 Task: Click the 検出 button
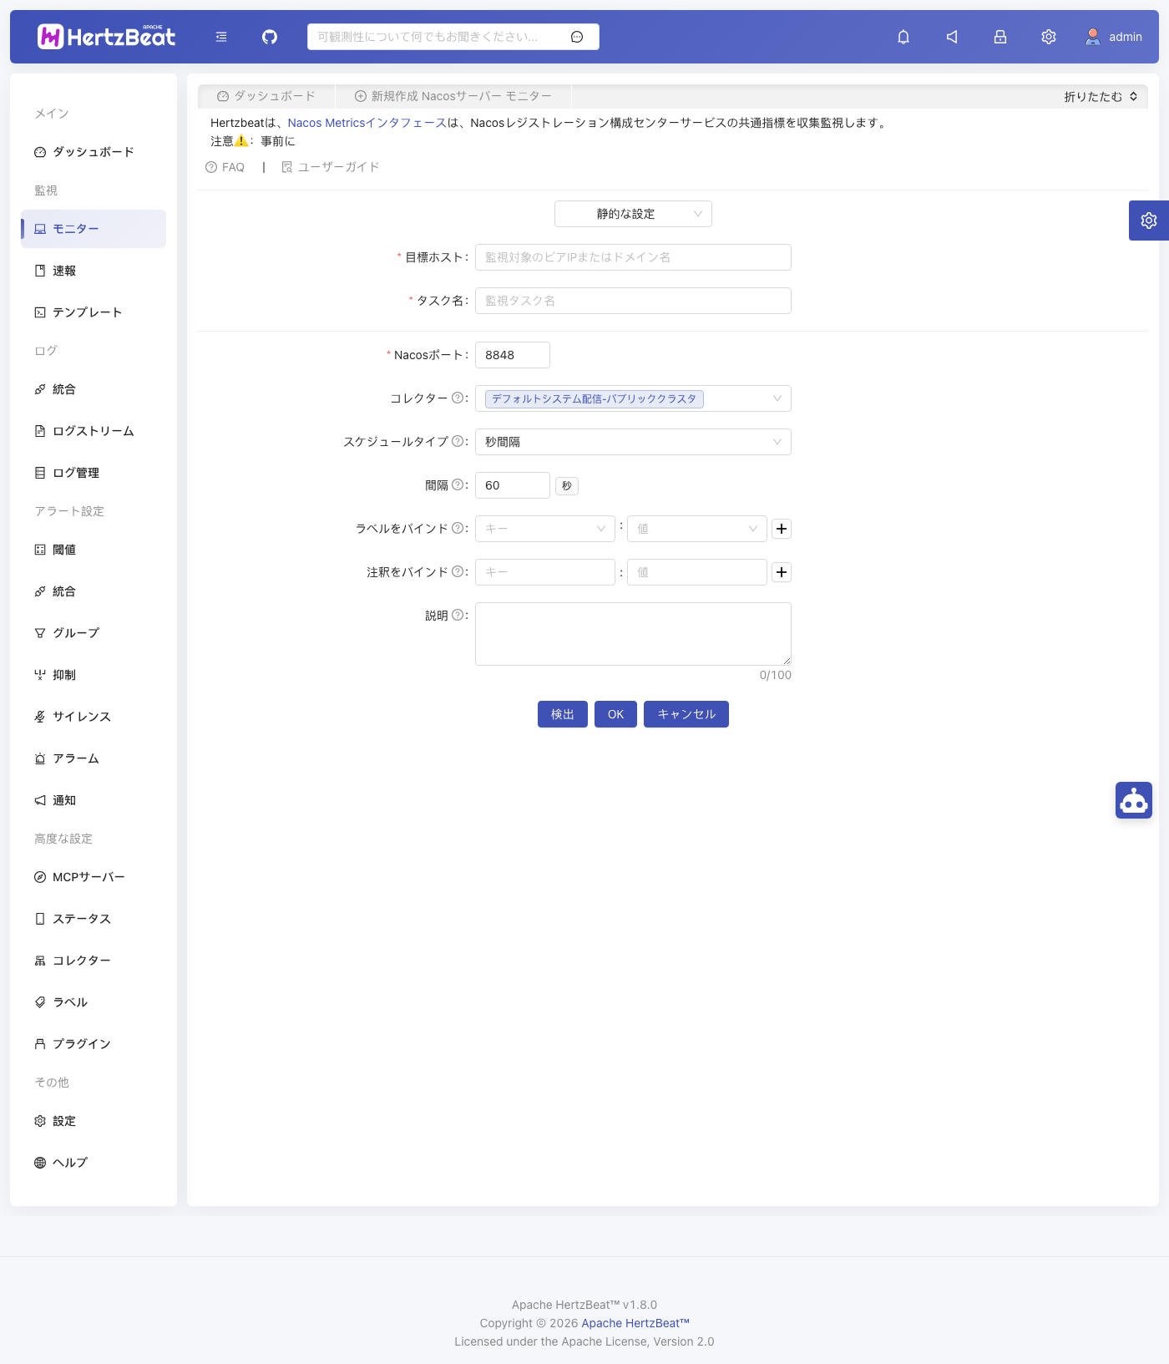(x=563, y=714)
